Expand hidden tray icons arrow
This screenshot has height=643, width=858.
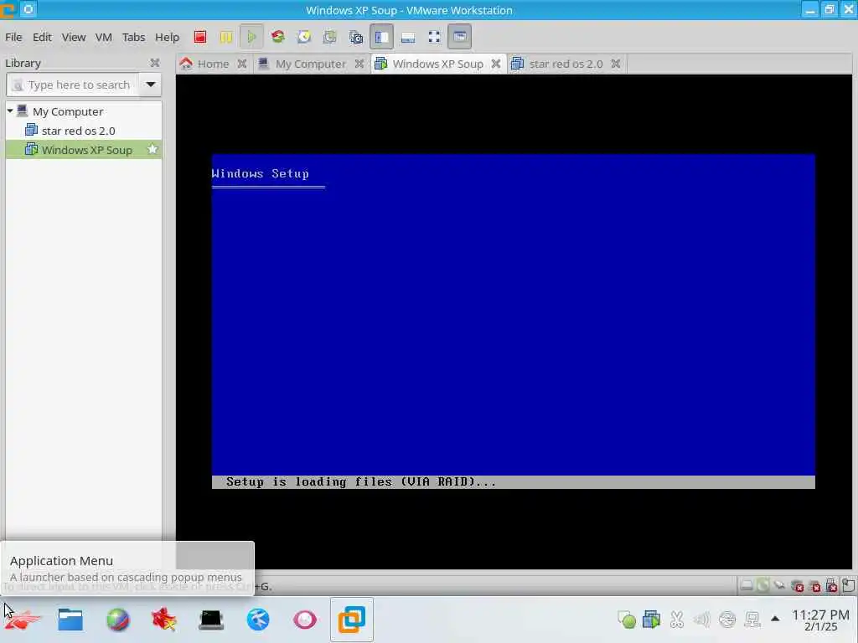[775, 619]
